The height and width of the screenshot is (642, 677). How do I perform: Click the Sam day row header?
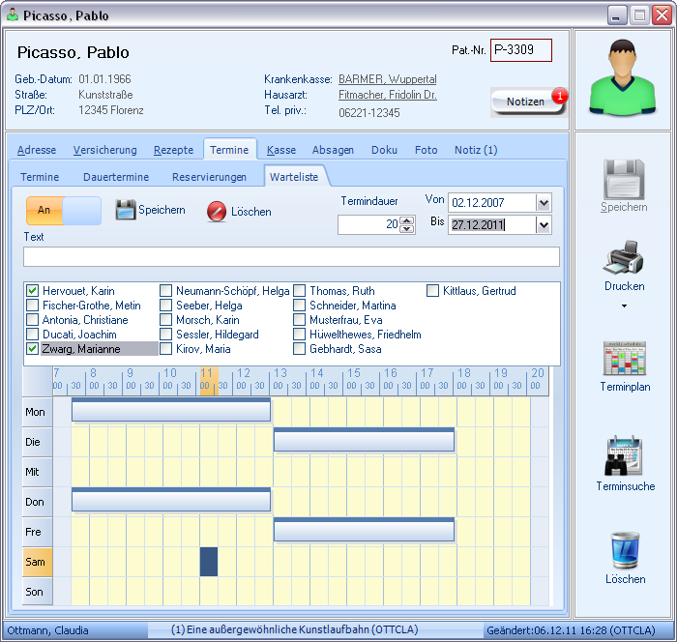(x=37, y=562)
